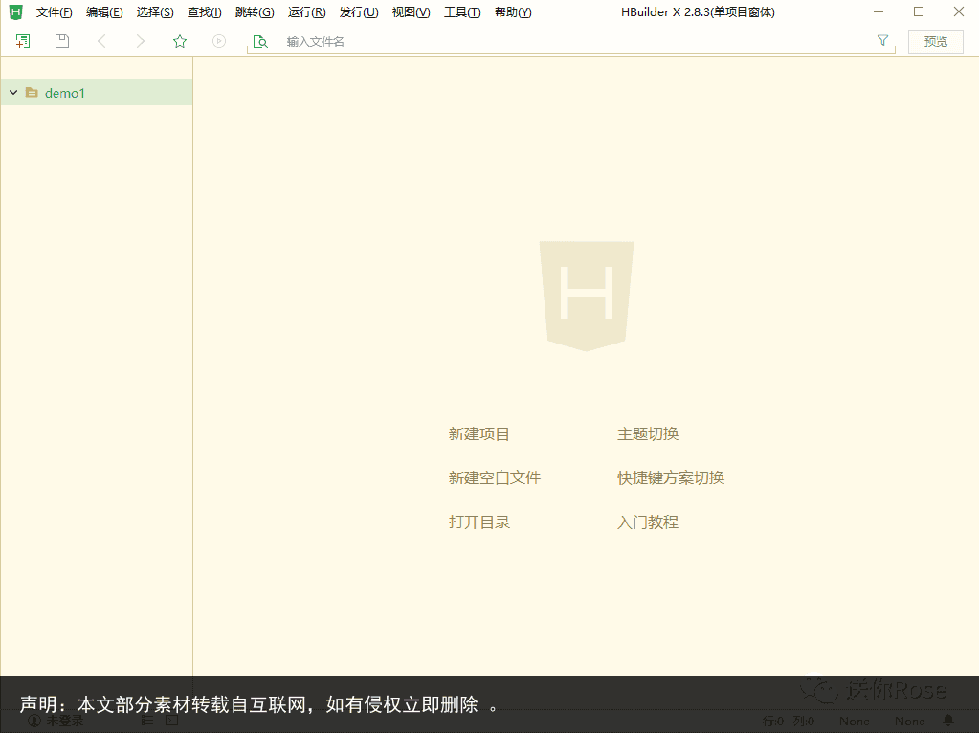
Task: Click the filter funnel icon
Action: [x=882, y=40]
